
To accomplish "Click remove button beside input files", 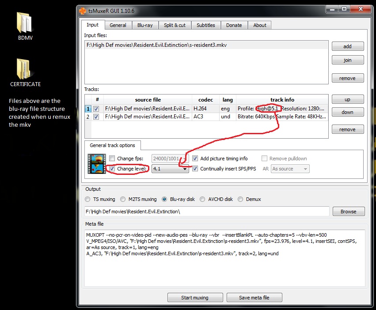I will click(x=348, y=78).
